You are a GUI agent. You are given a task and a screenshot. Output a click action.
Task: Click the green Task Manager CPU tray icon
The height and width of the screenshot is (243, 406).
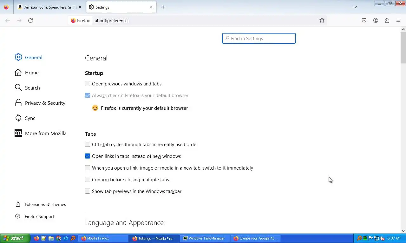tap(365, 238)
